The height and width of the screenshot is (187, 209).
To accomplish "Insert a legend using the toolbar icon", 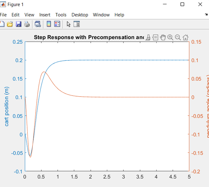I will tap(57, 24).
